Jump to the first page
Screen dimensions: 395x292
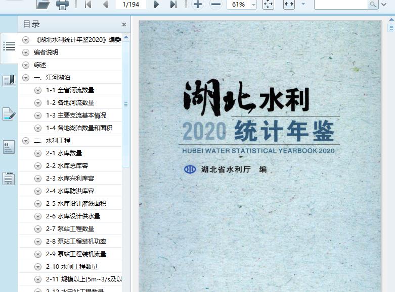point(88,4)
